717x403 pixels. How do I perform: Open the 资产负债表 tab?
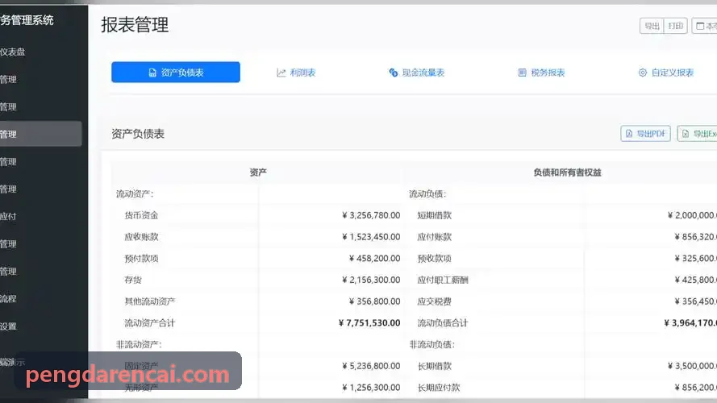(x=176, y=73)
